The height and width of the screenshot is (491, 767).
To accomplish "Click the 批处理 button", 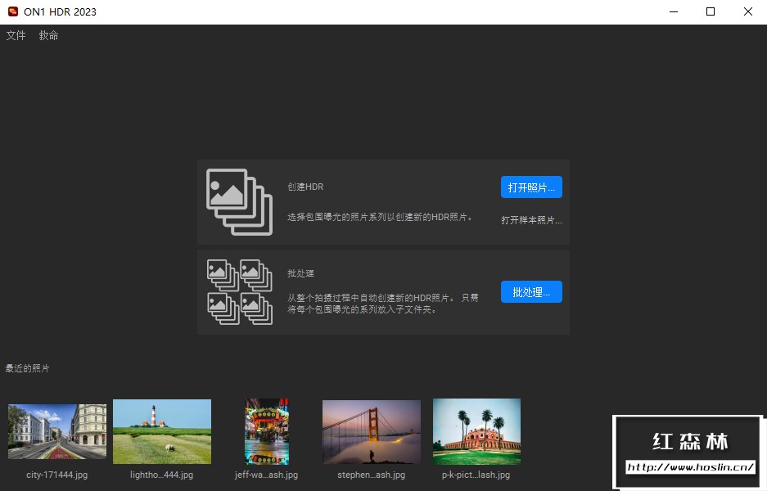I will (530, 291).
